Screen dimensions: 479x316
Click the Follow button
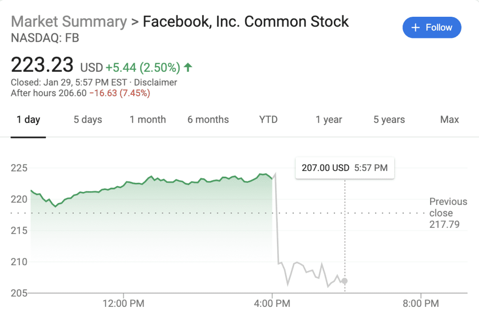coord(432,27)
